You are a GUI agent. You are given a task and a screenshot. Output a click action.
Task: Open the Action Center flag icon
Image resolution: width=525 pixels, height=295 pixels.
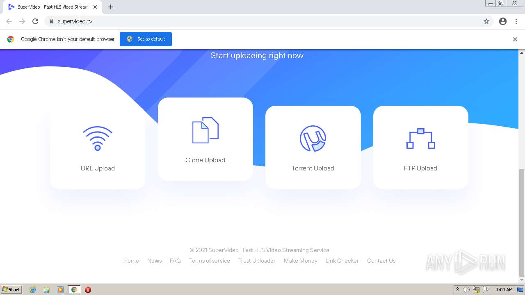(x=486, y=290)
